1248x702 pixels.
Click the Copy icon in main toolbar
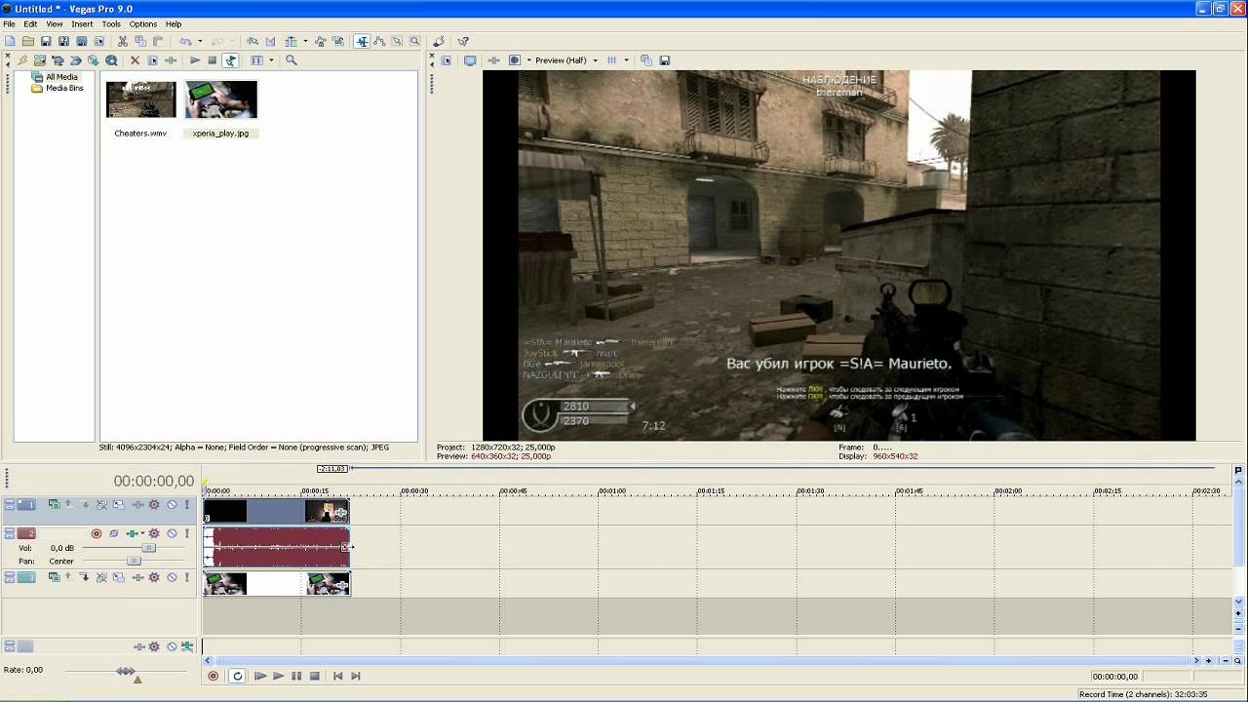point(140,41)
